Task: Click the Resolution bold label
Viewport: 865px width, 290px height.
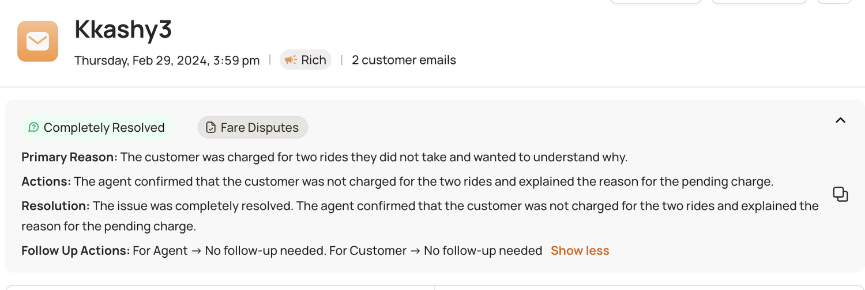Action: pyautogui.click(x=55, y=206)
